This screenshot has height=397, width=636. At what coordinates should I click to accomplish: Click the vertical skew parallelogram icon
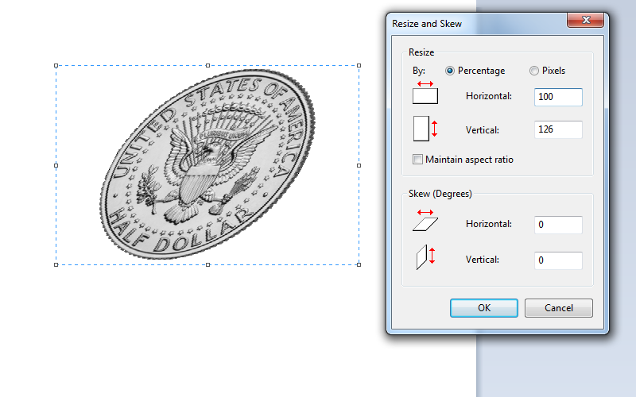(x=423, y=257)
